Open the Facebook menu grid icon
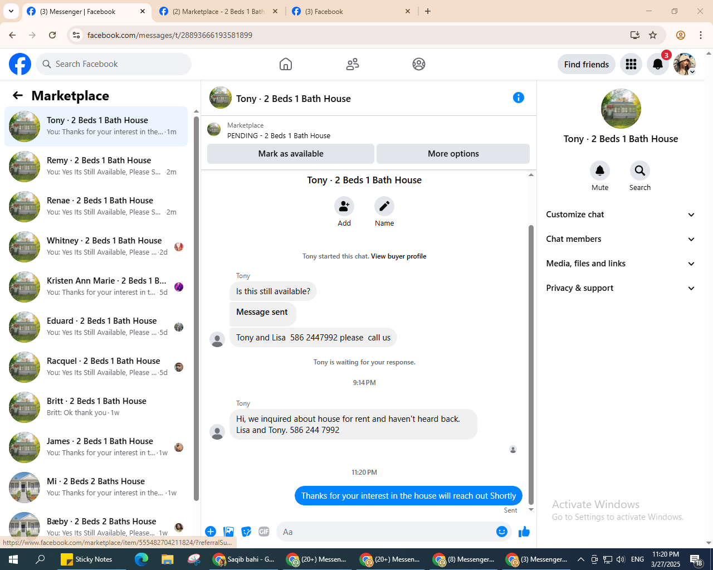The width and height of the screenshot is (713, 570). click(x=631, y=64)
